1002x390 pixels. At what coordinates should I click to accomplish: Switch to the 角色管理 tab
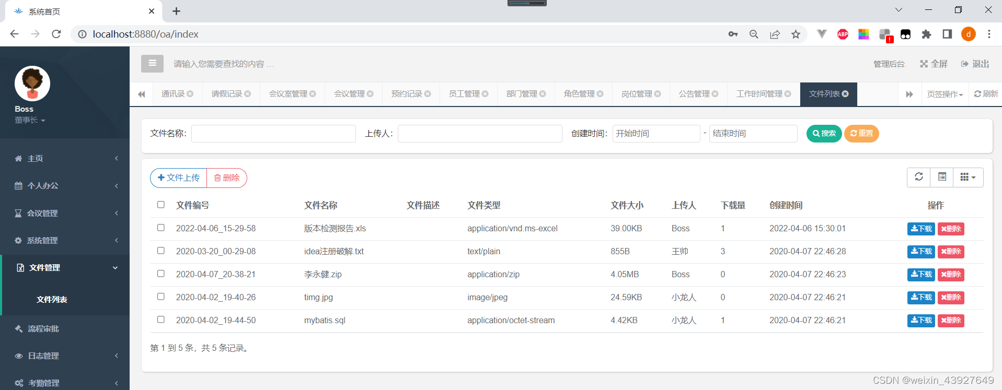(579, 94)
